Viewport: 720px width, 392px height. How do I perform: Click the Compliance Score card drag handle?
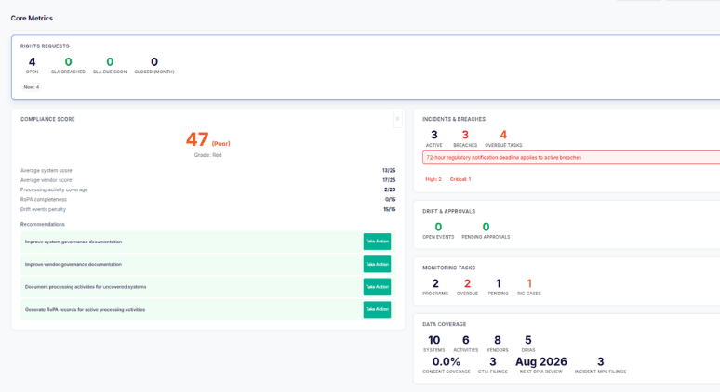point(397,119)
